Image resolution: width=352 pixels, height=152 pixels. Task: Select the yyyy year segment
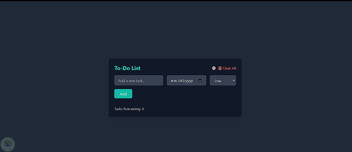[x=189, y=81]
